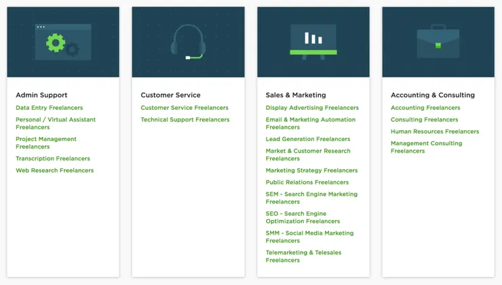Screen dimensions: 502x285
Task: Open Web Research Freelancers
Action: [55, 170]
